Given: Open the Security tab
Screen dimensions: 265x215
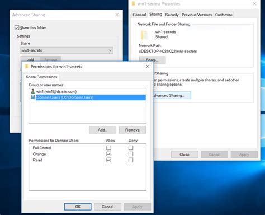Looking at the screenshot, I should 172,15.
